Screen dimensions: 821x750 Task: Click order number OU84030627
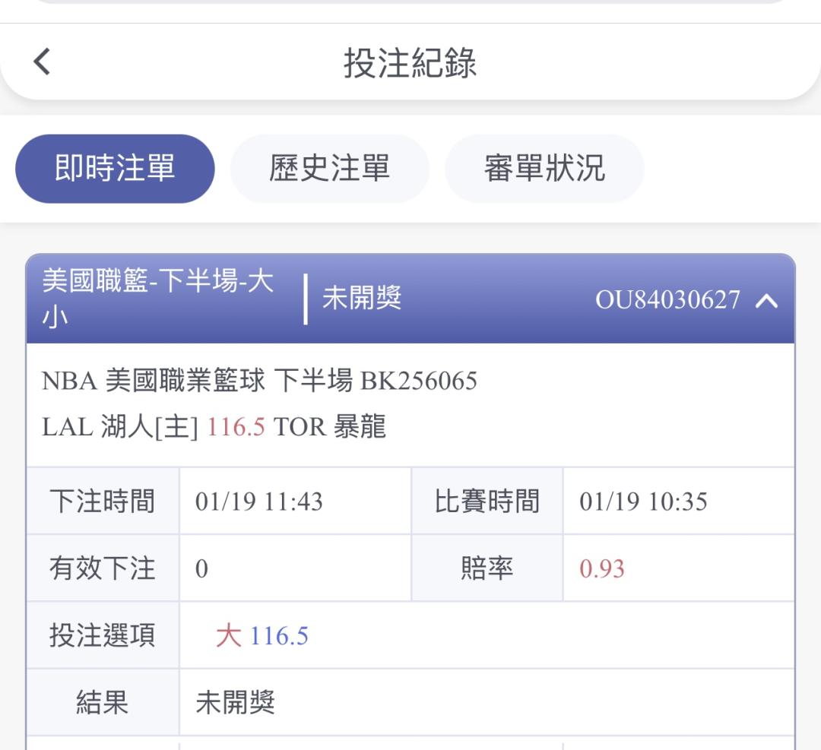pyautogui.click(x=667, y=300)
